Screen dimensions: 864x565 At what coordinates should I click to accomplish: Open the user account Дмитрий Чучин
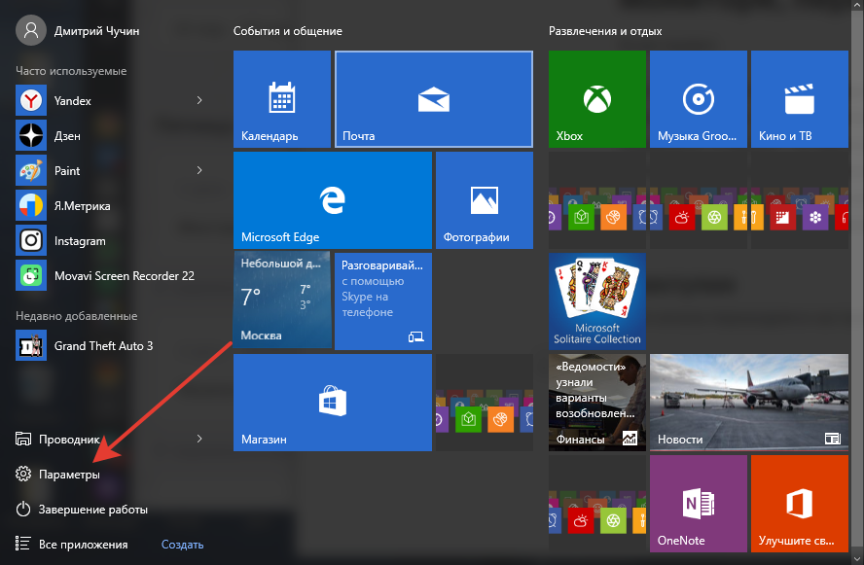(x=78, y=31)
